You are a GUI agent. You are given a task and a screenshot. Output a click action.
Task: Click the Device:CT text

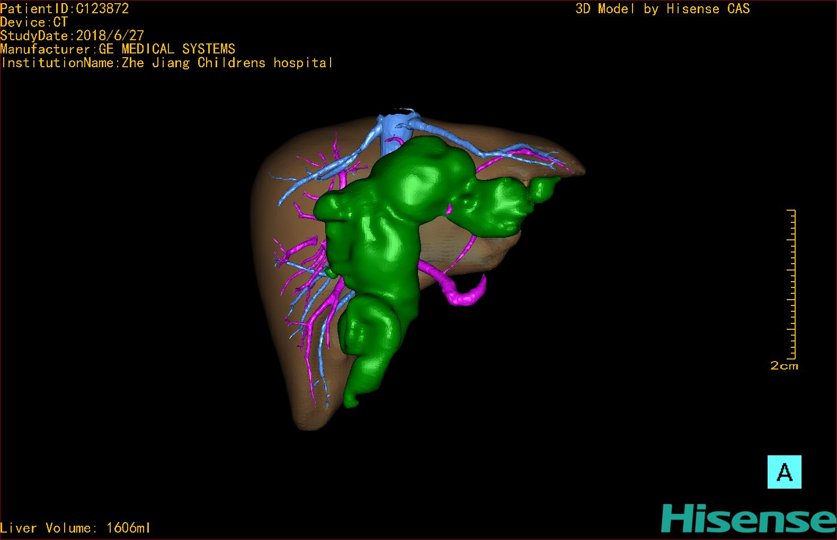click(x=34, y=22)
